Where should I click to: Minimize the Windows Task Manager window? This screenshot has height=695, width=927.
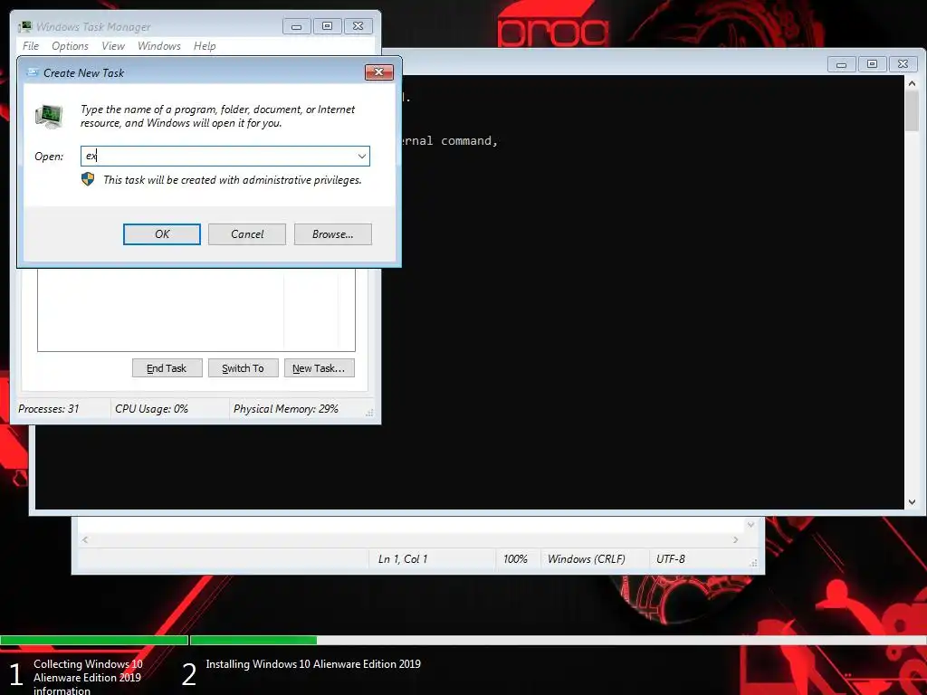(x=297, y=26)
